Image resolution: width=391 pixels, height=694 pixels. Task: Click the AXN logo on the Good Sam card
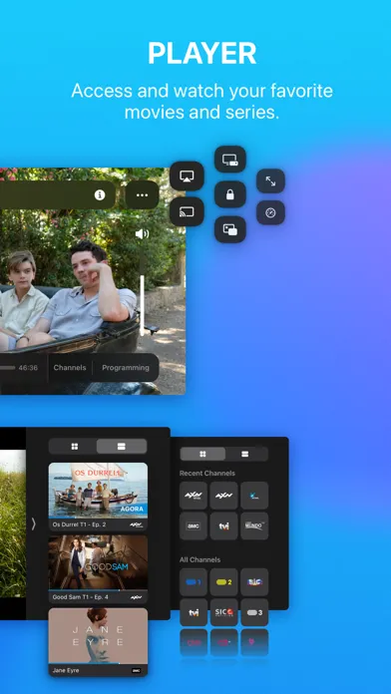[136, 597]
